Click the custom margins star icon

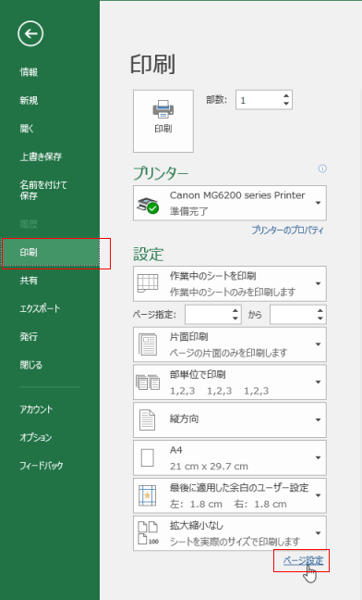148,495
